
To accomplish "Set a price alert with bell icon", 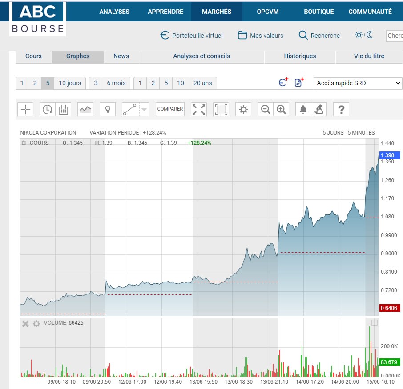I will click(x=303, y=109).
